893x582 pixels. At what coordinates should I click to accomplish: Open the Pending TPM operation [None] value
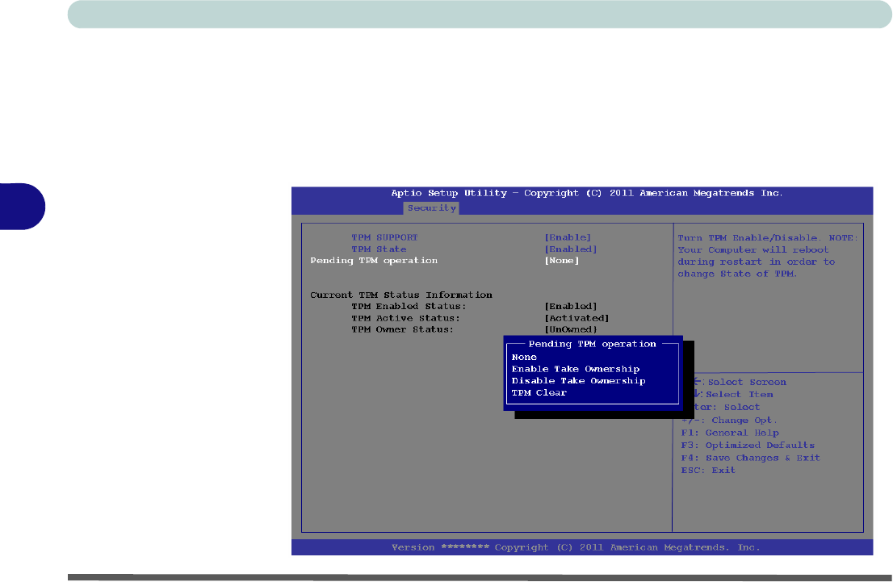pos(561,261)
